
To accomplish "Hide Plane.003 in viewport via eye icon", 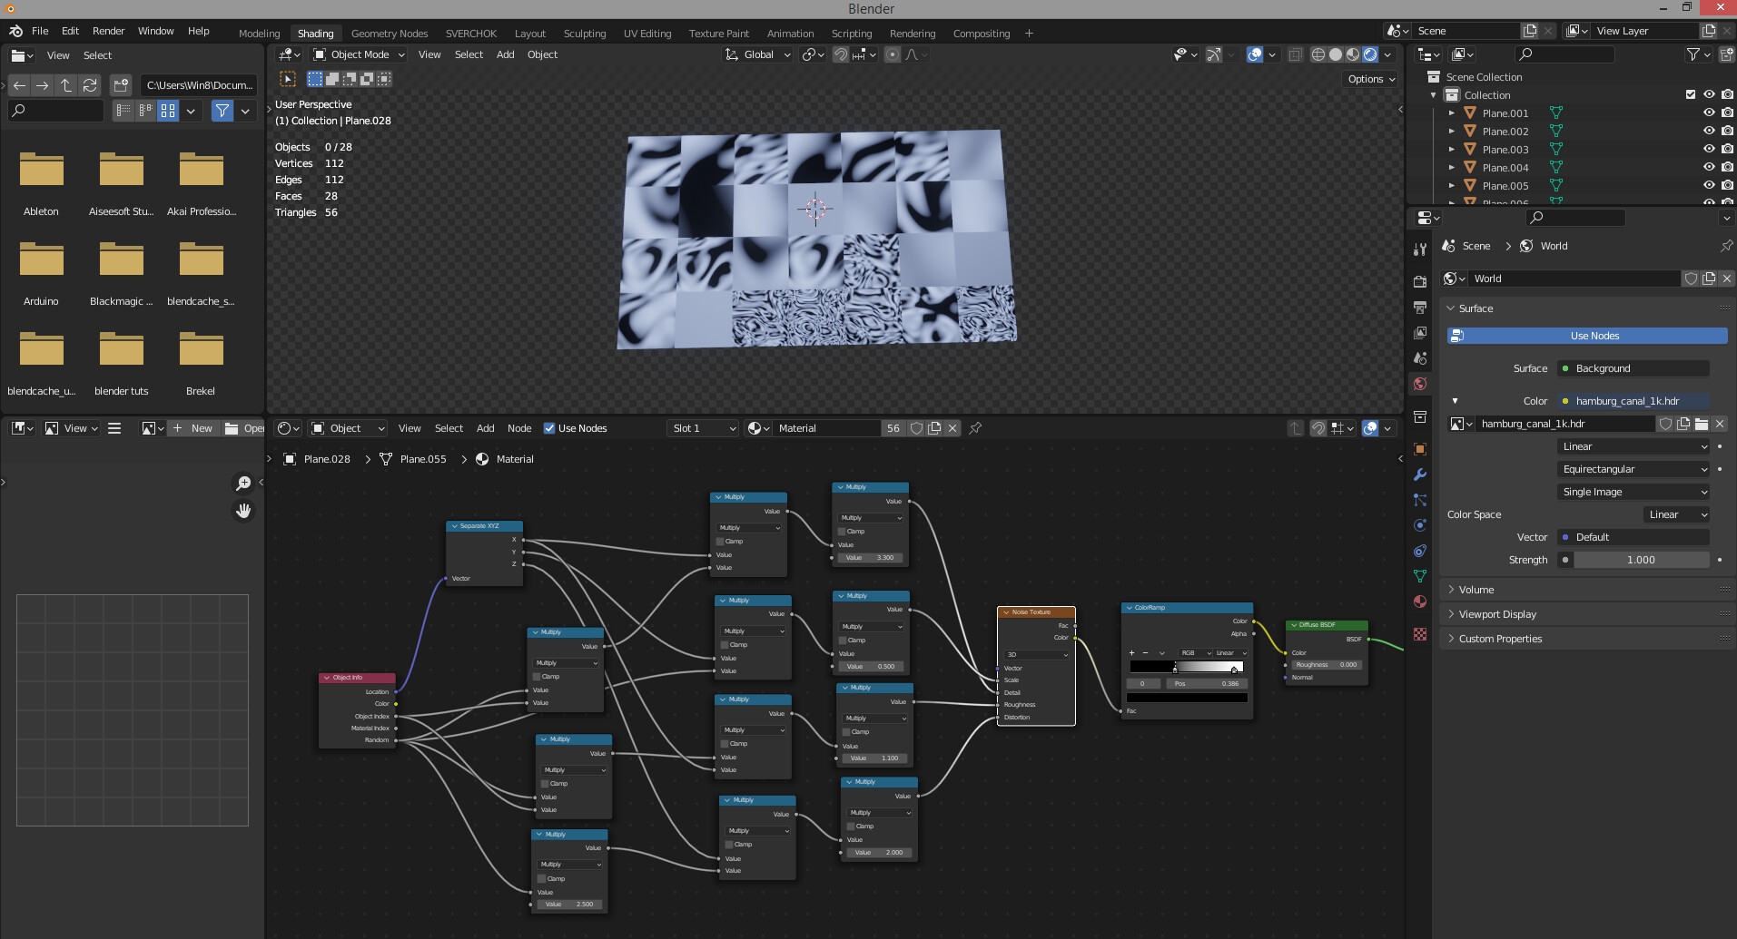I will 1709,149.
